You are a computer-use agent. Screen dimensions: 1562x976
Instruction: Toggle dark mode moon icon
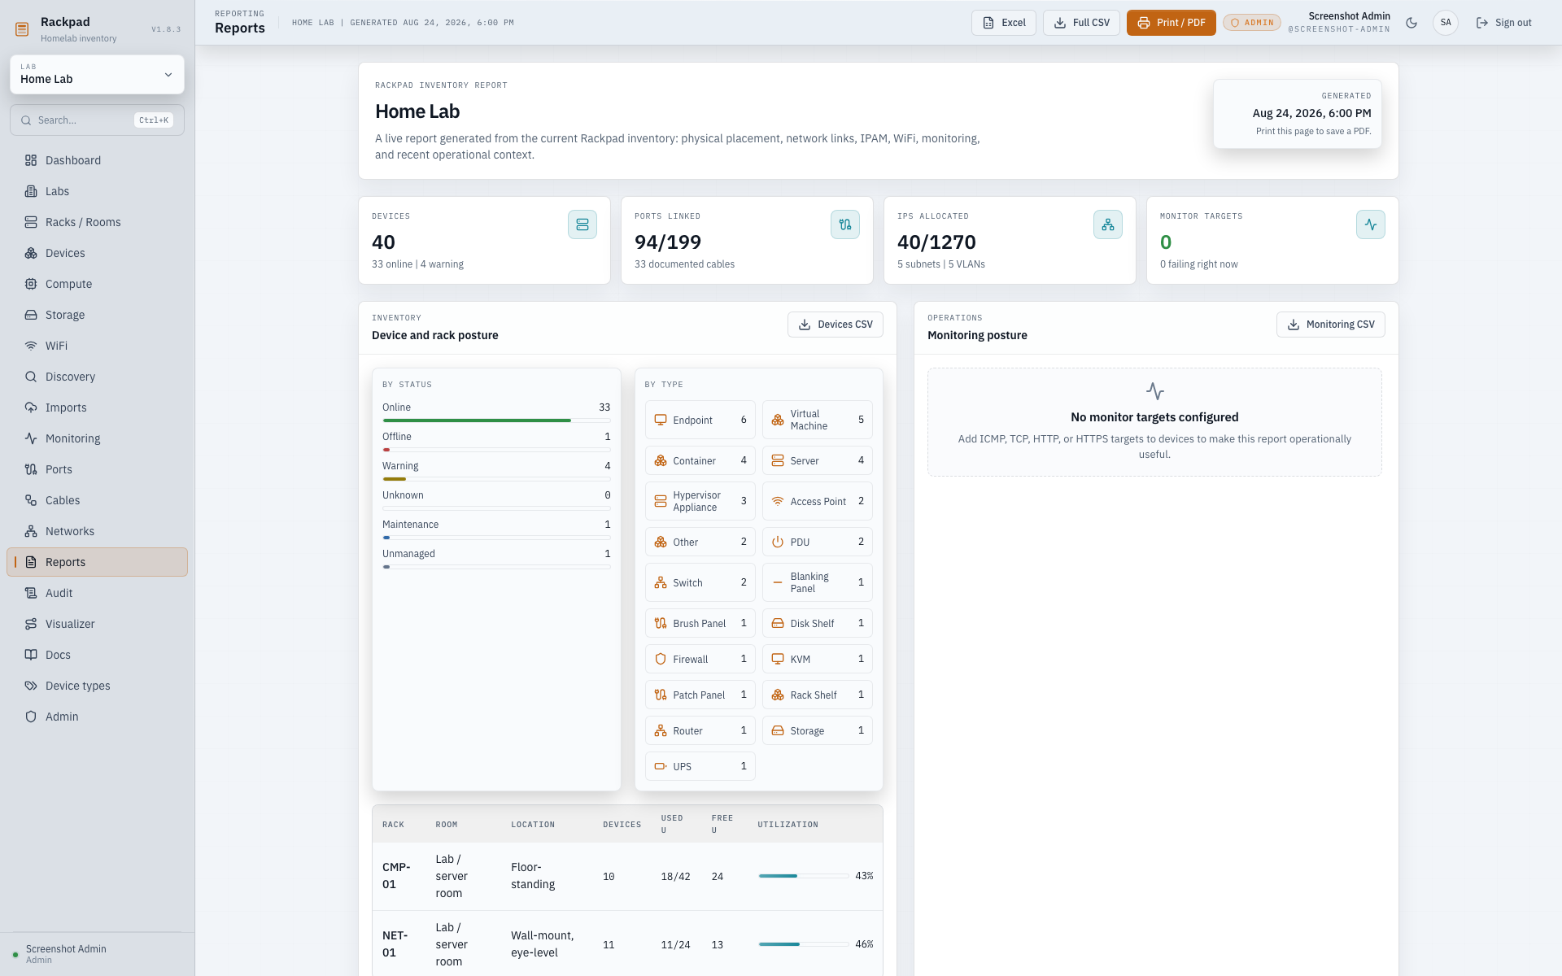coord(1411,23)
